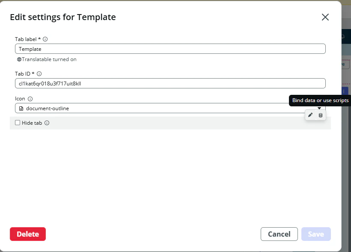Open info icon beside Icon label
Image resolution: width=351 pixels, height=252 pixels.
pos(30,99)
